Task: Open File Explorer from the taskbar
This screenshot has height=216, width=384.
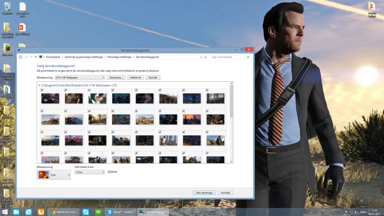Action: [16, 212]
